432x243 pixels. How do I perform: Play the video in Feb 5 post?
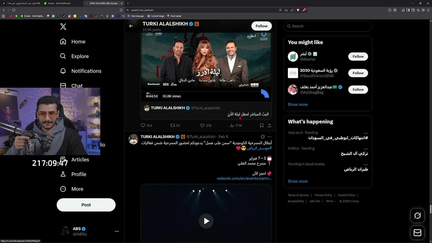(206, 221)
